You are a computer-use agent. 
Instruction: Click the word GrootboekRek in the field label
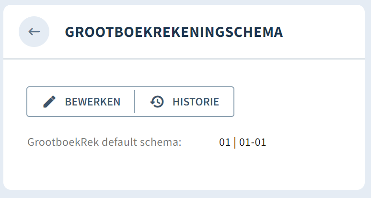(x=63, y=142)
